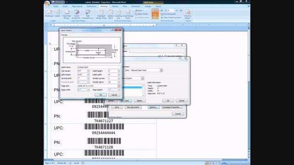
Task: Open the View ribbon tab
Action: [x=124, y=6]
